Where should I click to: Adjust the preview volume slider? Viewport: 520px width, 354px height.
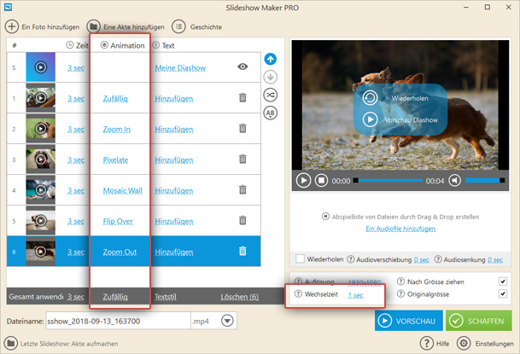click(484, 180)
